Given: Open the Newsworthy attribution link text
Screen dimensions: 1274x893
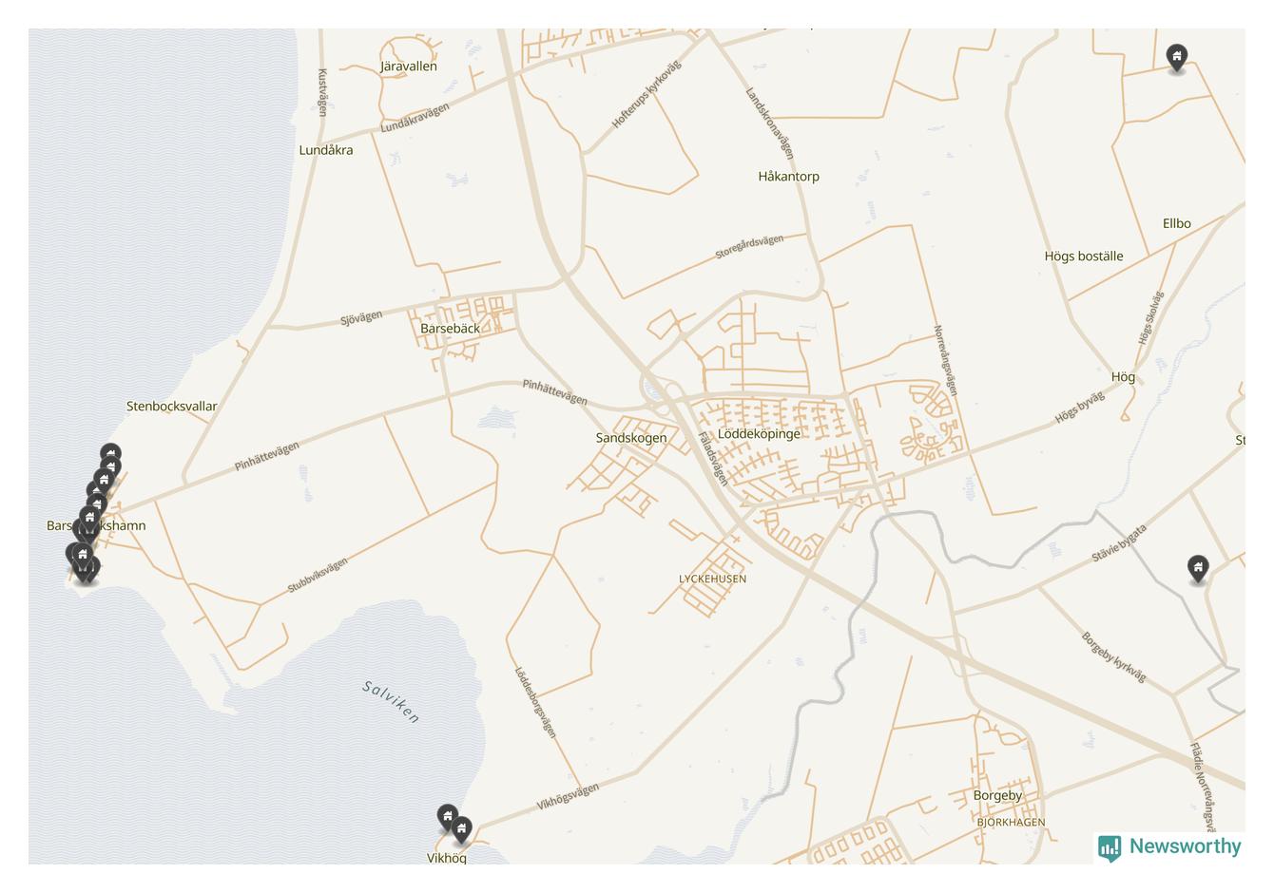Looking at the screenshot, I should [1185, 846].
